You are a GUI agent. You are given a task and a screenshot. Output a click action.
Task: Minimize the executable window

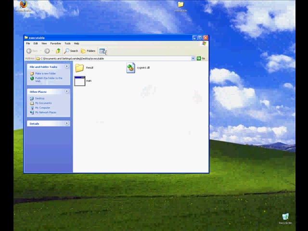194,38
